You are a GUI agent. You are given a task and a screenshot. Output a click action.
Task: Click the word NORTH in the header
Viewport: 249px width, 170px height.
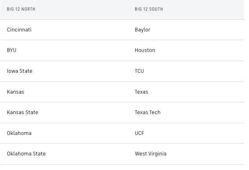tap(28, 9)
